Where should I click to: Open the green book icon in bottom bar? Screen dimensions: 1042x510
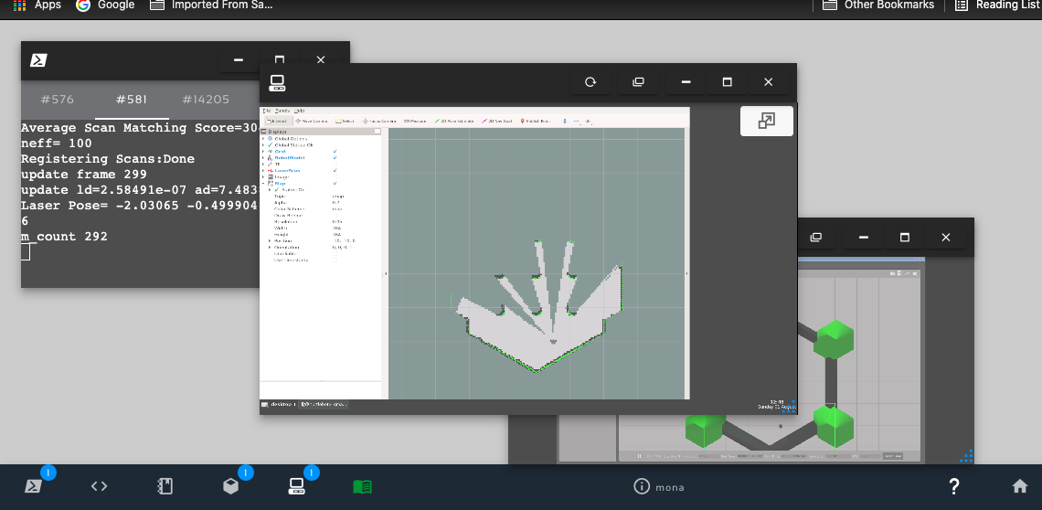coord(362,487)
